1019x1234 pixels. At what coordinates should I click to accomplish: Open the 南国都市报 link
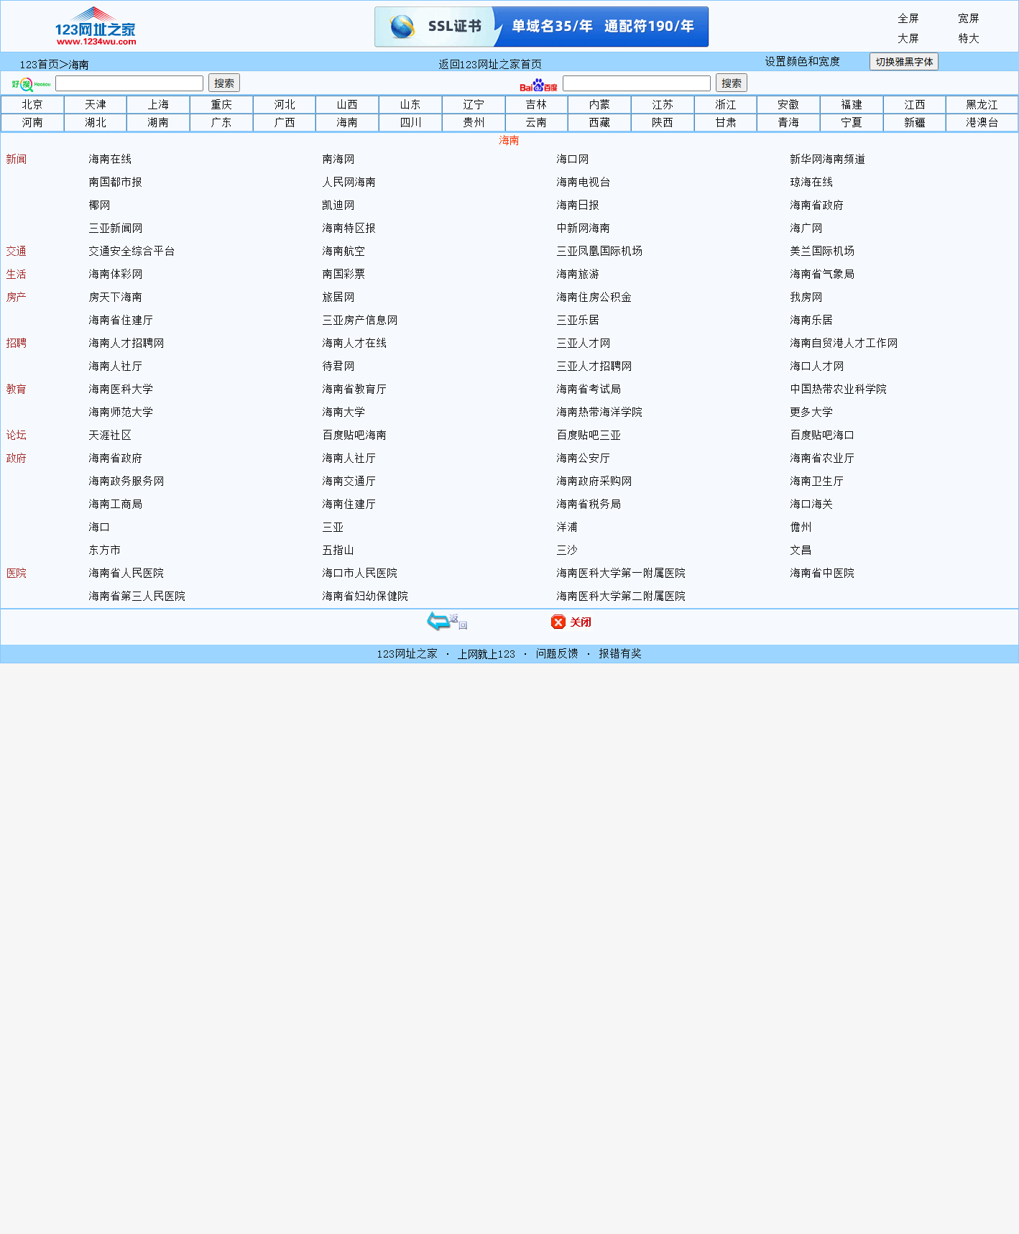tap(116, 183)
